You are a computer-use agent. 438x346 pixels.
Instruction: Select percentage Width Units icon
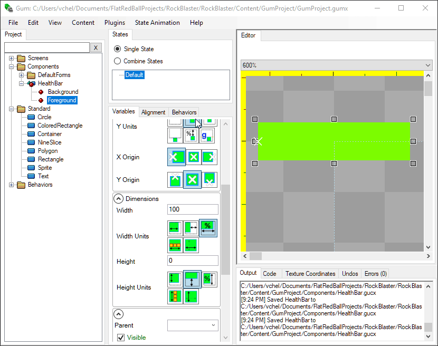click(208, 228)
